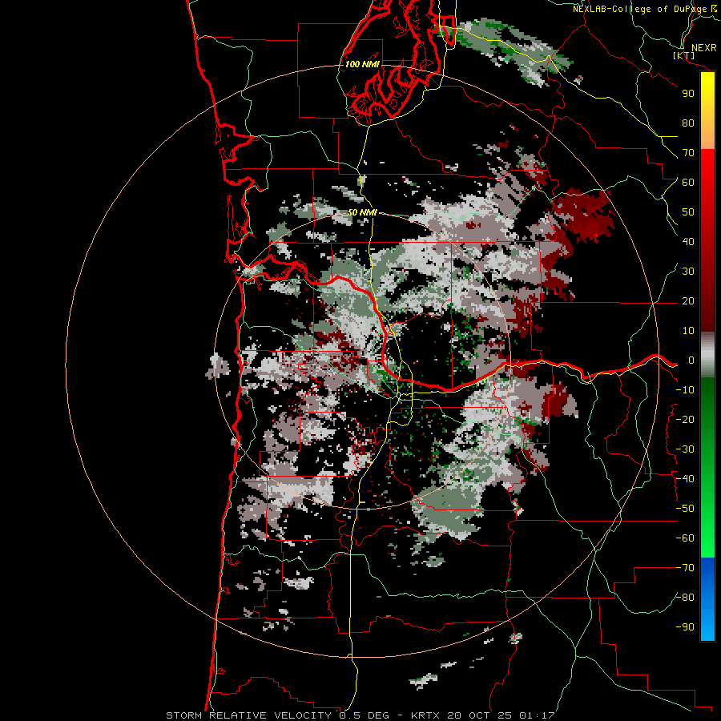The image size is (721, 721).
Task: Click the "-20" value on the velocity scale
Action: pos(685,420)
